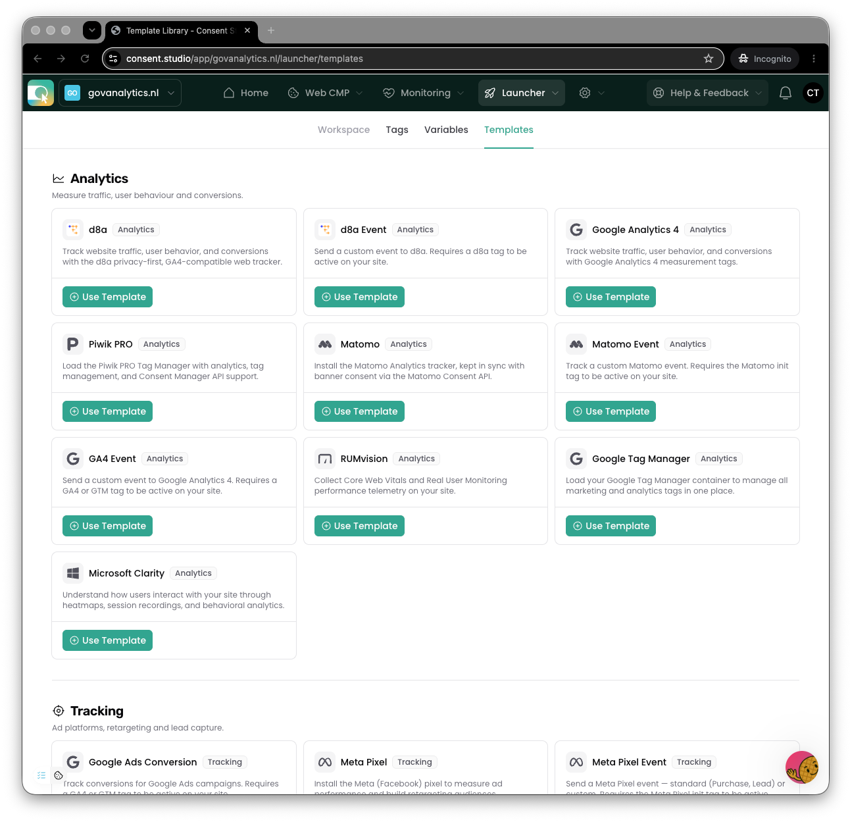Expand the Monitoring menu
850x822 pixels.
tap(423, 93)
